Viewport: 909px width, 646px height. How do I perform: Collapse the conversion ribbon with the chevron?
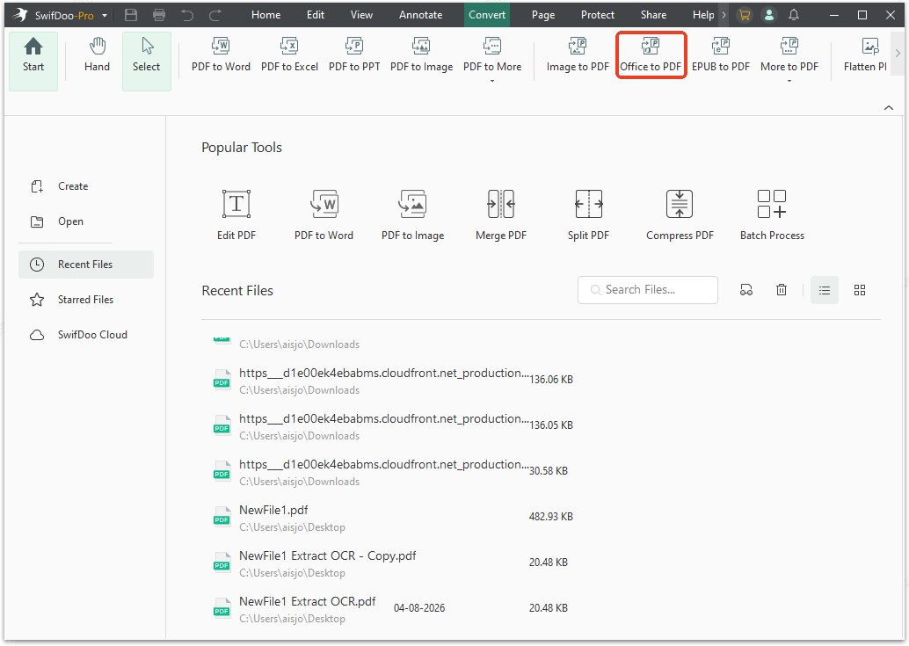(888, 106)
